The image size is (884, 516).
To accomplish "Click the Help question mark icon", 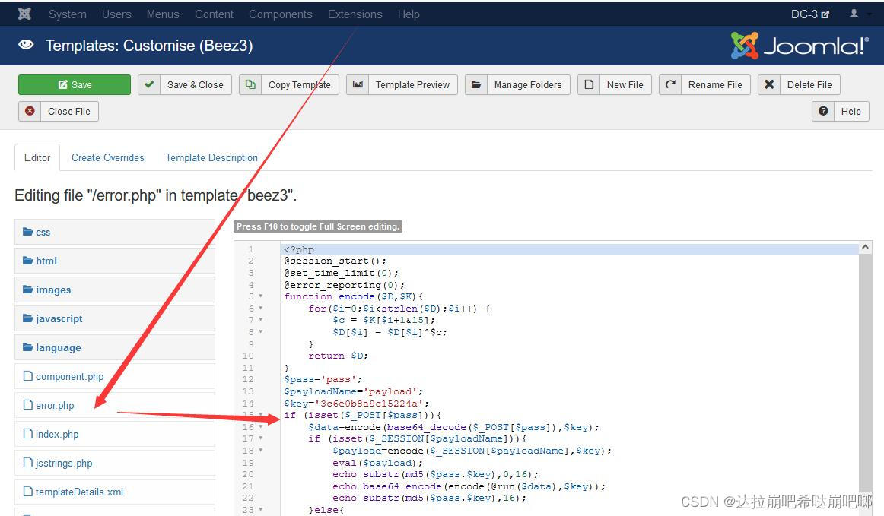I will tap(823, 111).
